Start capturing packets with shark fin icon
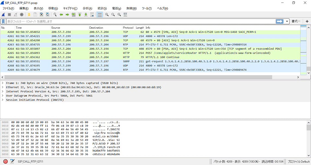The image size is (311, 165). coord(3,15)
